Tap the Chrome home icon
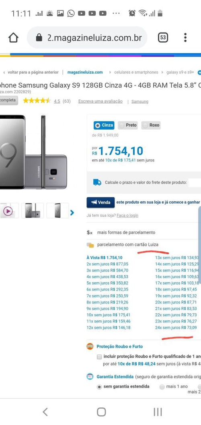The height and width of the screenshot is (425, 201). click(13, 38)
